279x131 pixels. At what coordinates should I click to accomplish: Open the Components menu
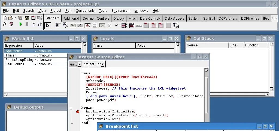coord(85,11)
